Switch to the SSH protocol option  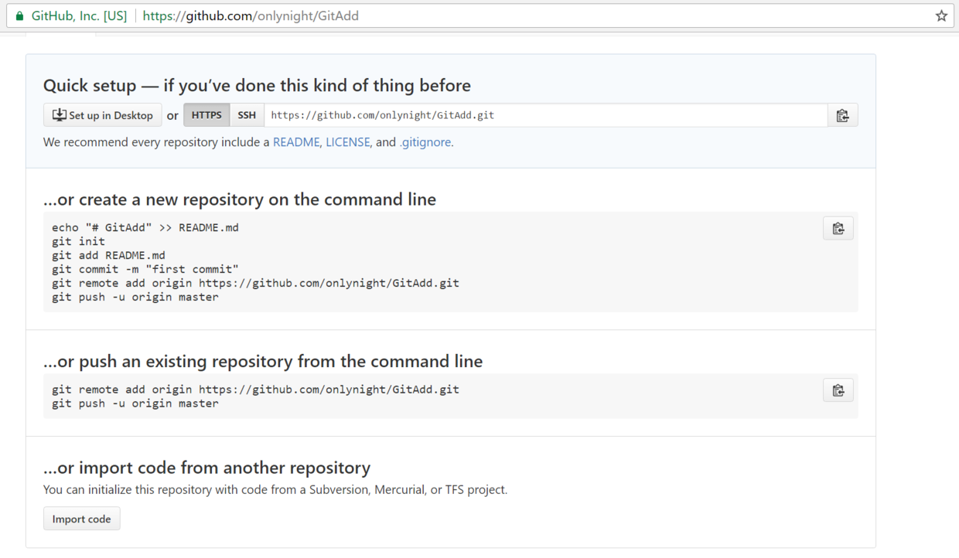247,115
